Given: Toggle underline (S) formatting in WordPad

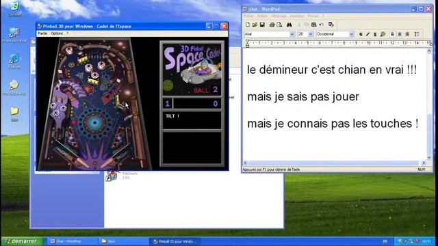Looking at the screenshot, I should pyautogui.click(x=375, y=34).
